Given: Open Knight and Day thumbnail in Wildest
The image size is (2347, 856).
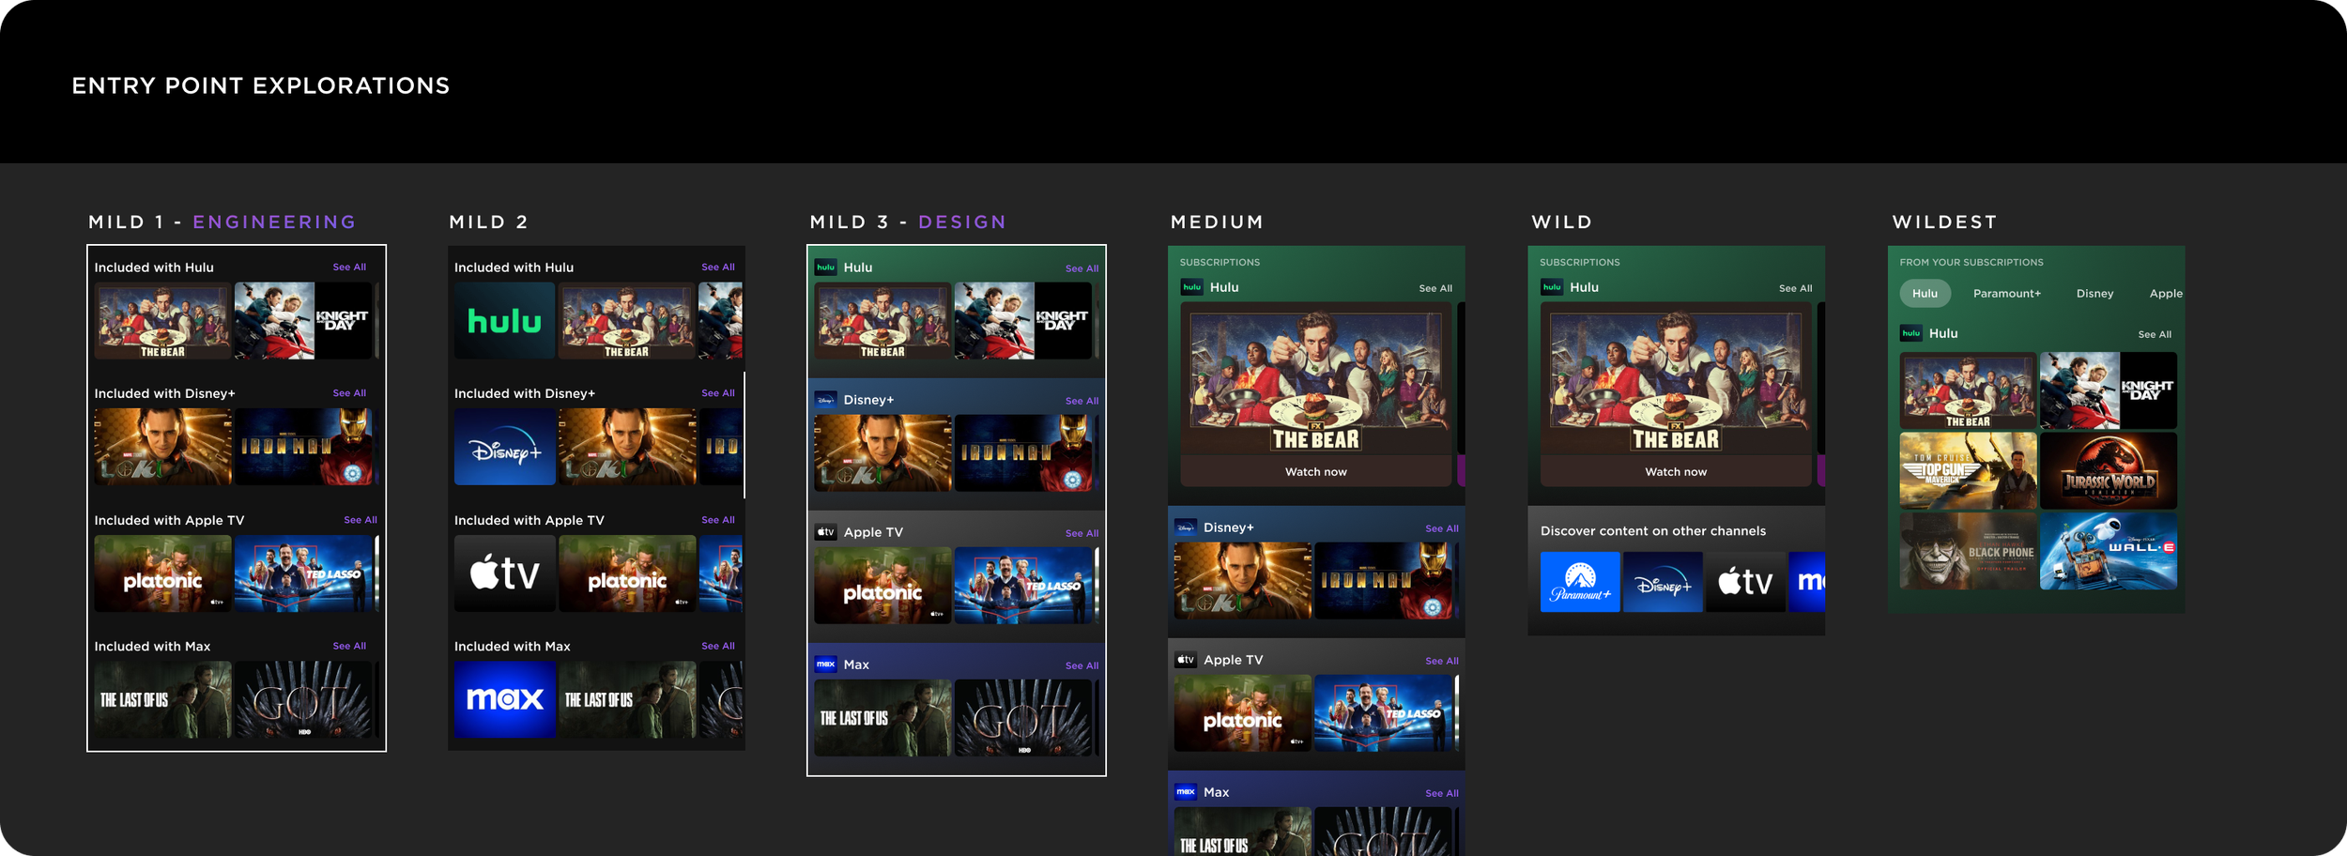Looking at the screenshot, I should (x=2109, y=390).
